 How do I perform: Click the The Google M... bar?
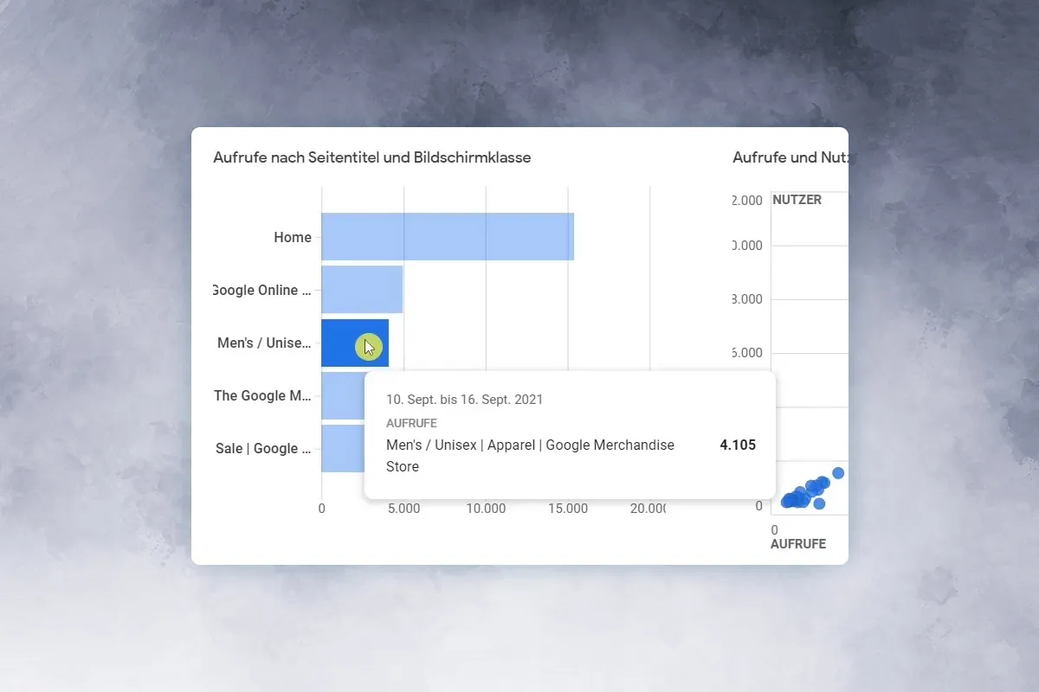pyautogui.click(x=343, y=395)
